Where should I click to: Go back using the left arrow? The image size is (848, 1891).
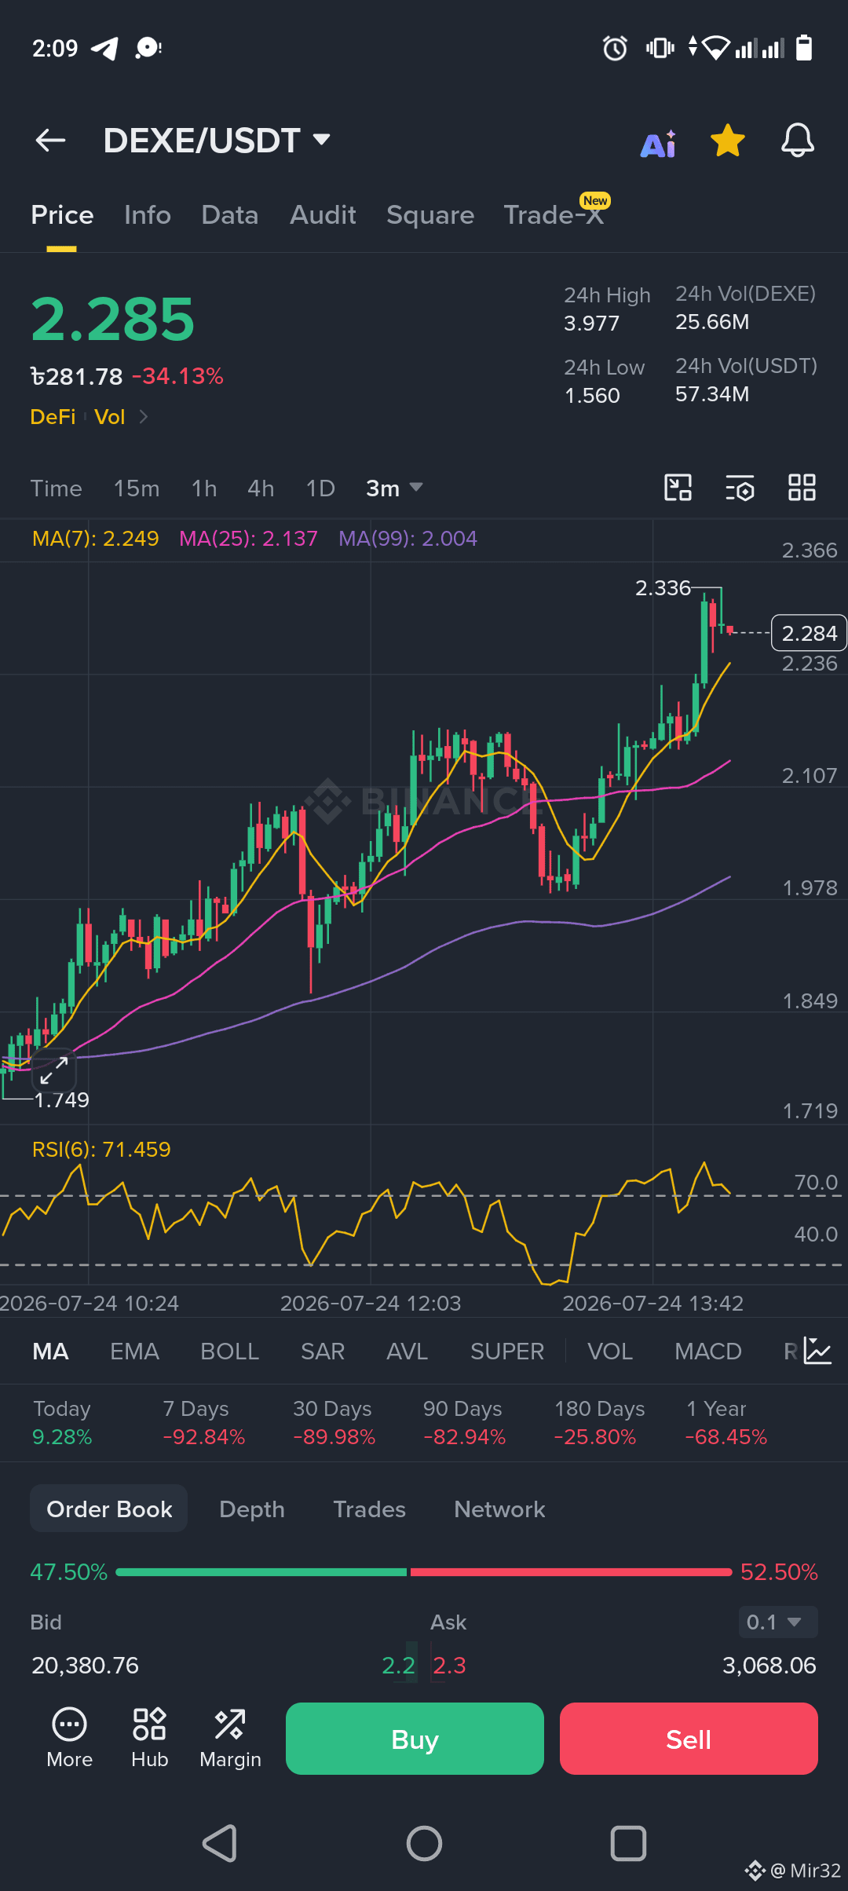[51, 141]
